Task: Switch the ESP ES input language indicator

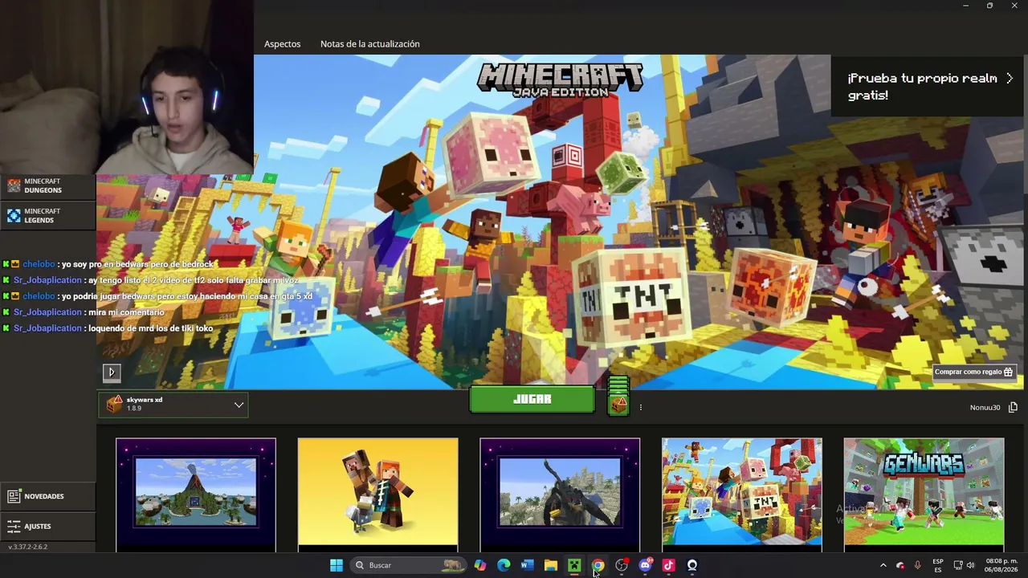Action: pos(938,565)
